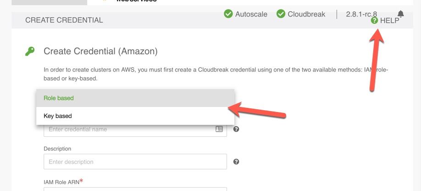Click the Autoscale status label
This screenshot has width=421, height=191.
(x=251, y=14)
